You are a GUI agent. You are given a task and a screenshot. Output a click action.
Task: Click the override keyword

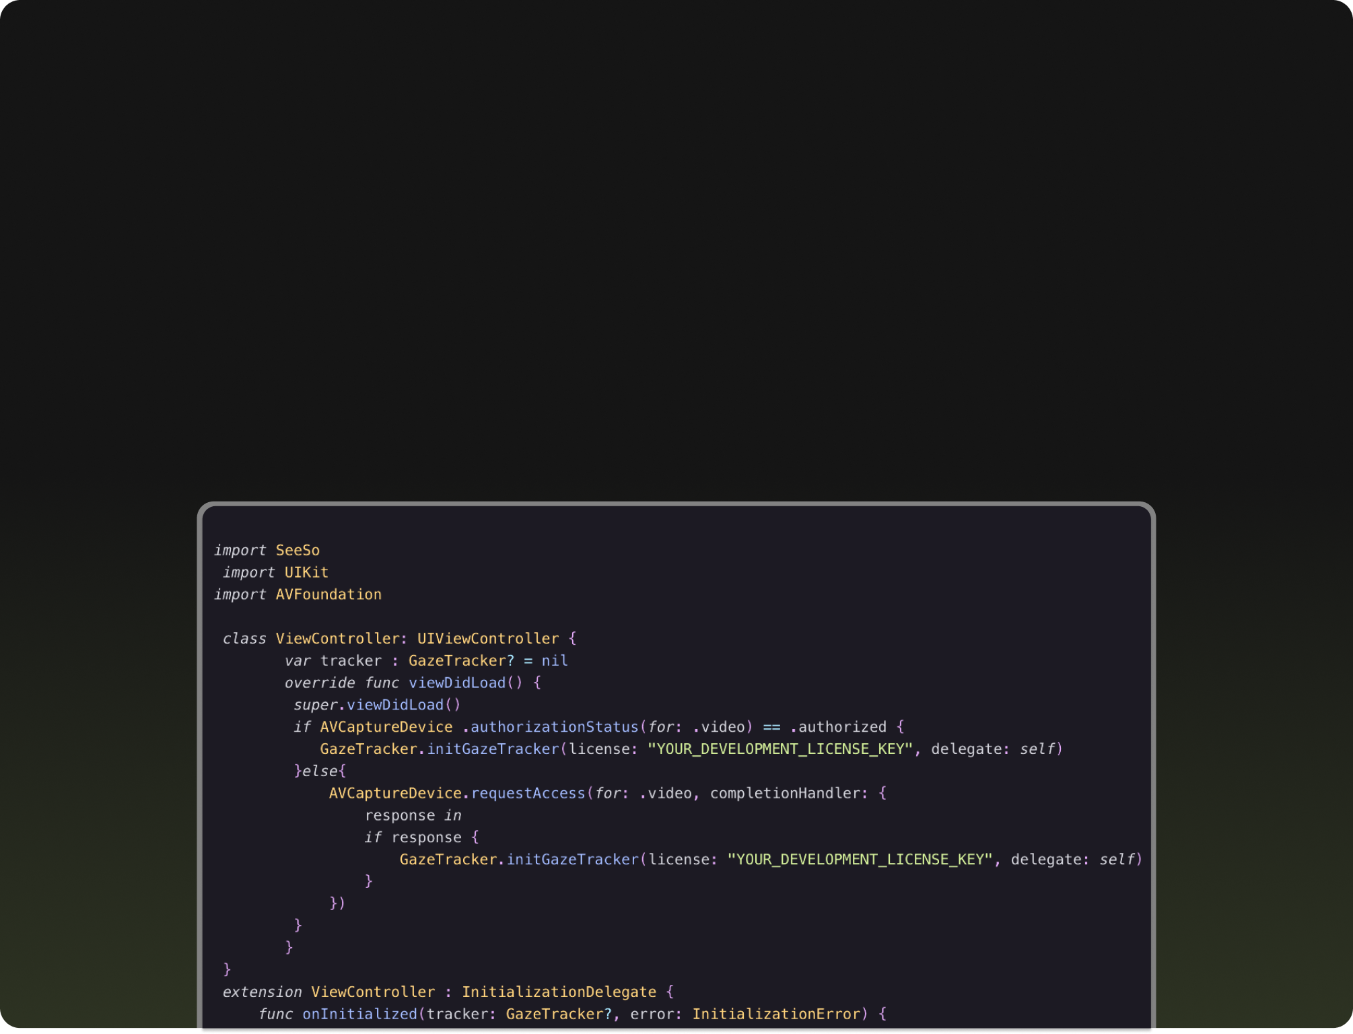point(320,683)
